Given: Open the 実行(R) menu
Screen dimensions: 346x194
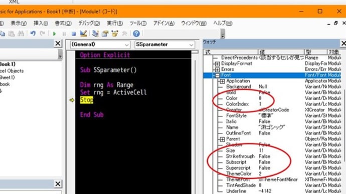Looking at the screenshot, I should pyautogui.click(x=115, y=23).
